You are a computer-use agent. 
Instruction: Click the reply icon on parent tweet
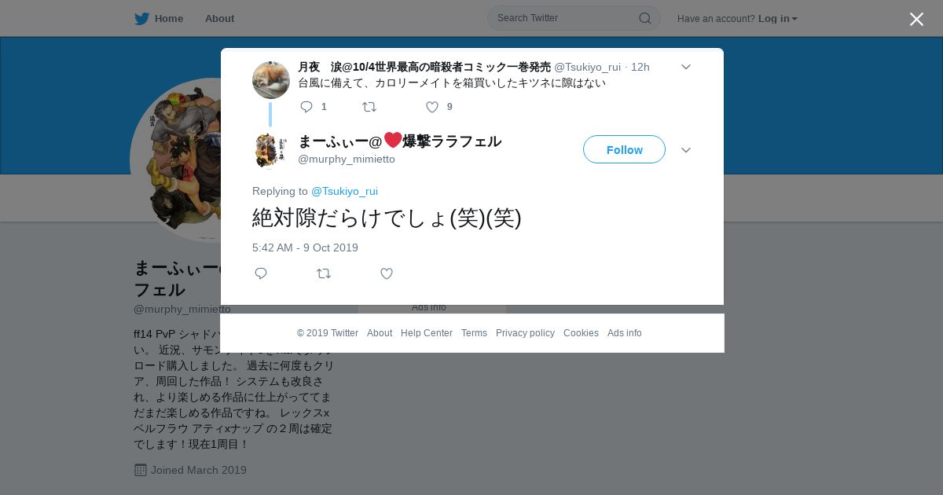306,107
